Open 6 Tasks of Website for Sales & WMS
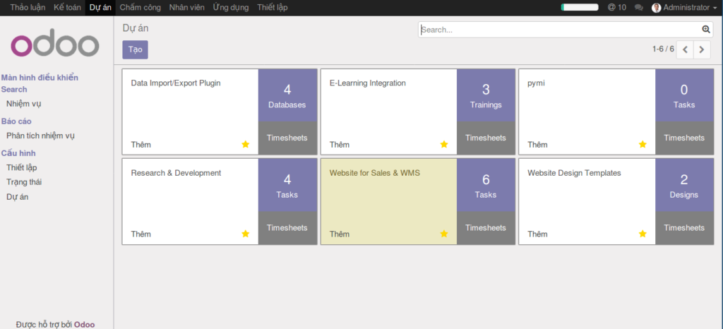The height and width of the screenshot is (329, 723). (486, 185)
